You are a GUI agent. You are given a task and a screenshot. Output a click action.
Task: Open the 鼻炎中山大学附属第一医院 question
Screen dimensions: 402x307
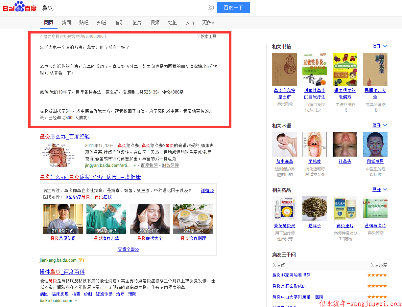tap(298, 297)
